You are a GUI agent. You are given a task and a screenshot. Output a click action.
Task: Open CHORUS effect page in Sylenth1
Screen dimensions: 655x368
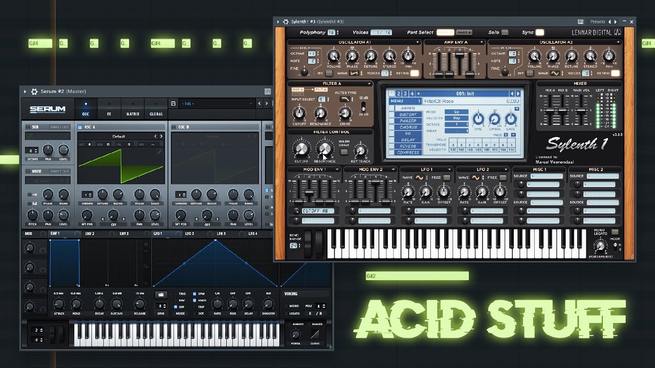[408, 127]
